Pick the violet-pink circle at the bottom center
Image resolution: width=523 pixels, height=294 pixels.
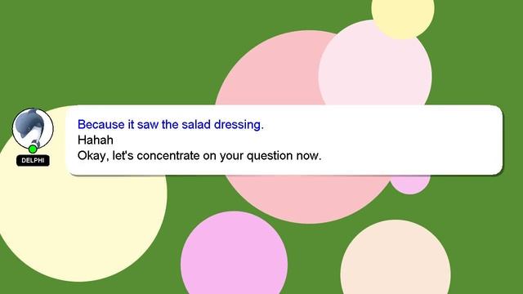tap(235, 255)
